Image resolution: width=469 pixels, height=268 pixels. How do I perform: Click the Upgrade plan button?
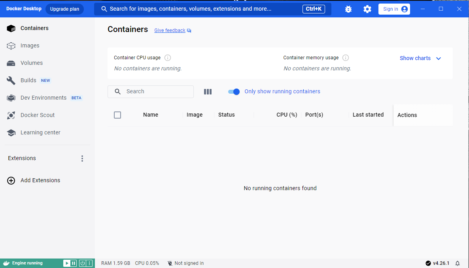coord(64,9)
